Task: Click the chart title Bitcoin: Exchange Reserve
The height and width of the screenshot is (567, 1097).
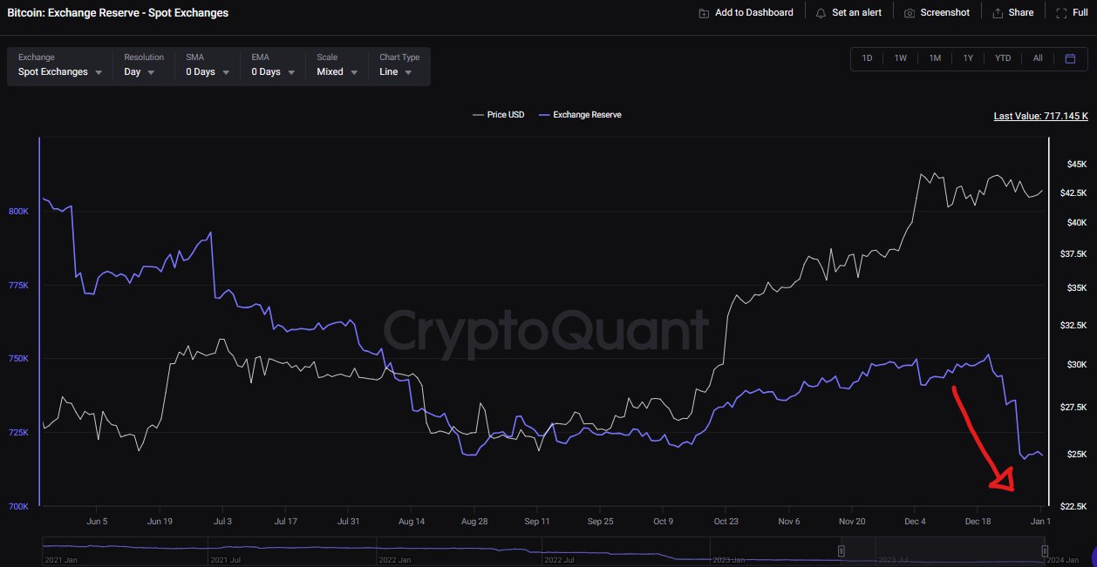Action: coord(117,13)
